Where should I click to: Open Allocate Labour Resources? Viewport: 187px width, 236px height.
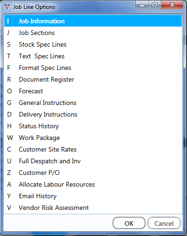click(x=93, y=184)
